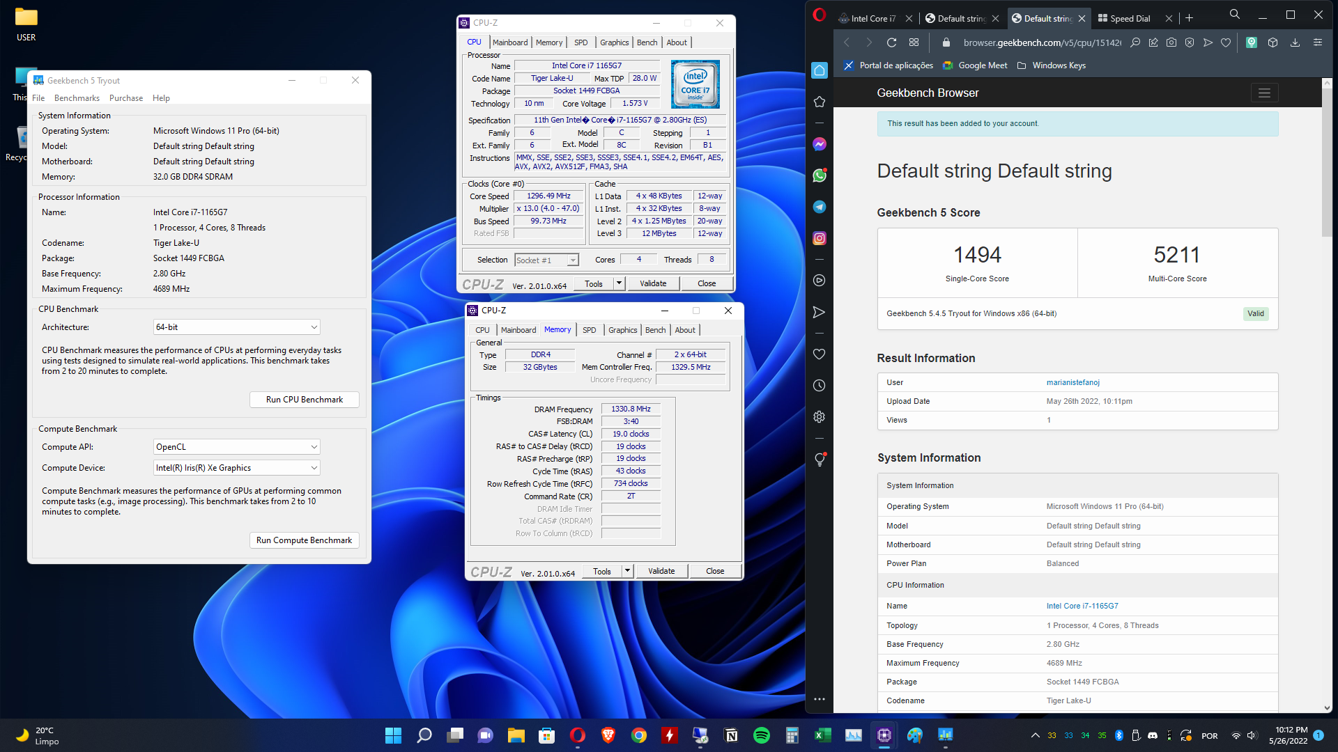The image size is (1338, 752).
Task: Open Help menu in Geekbench
Action: coord(161,98)
